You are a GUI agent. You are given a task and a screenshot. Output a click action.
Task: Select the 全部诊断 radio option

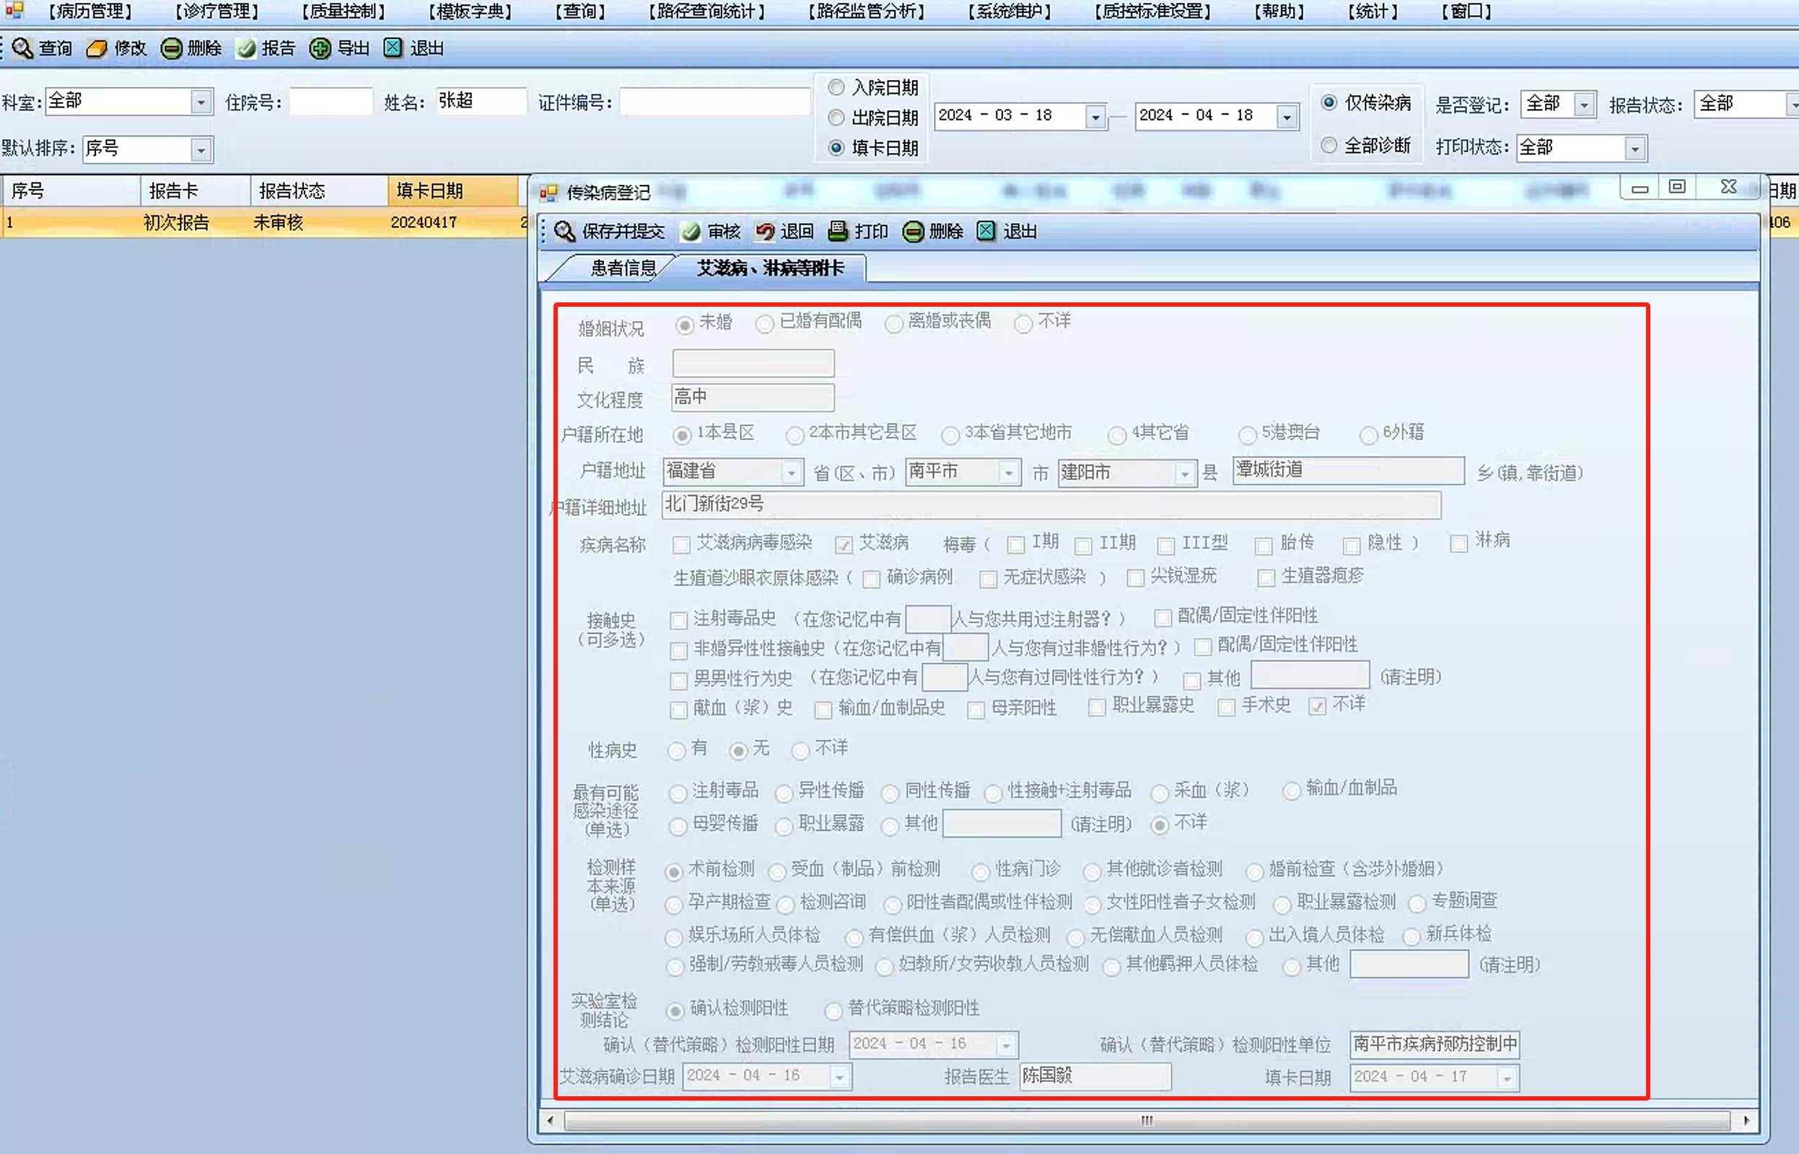point(1329,145)
